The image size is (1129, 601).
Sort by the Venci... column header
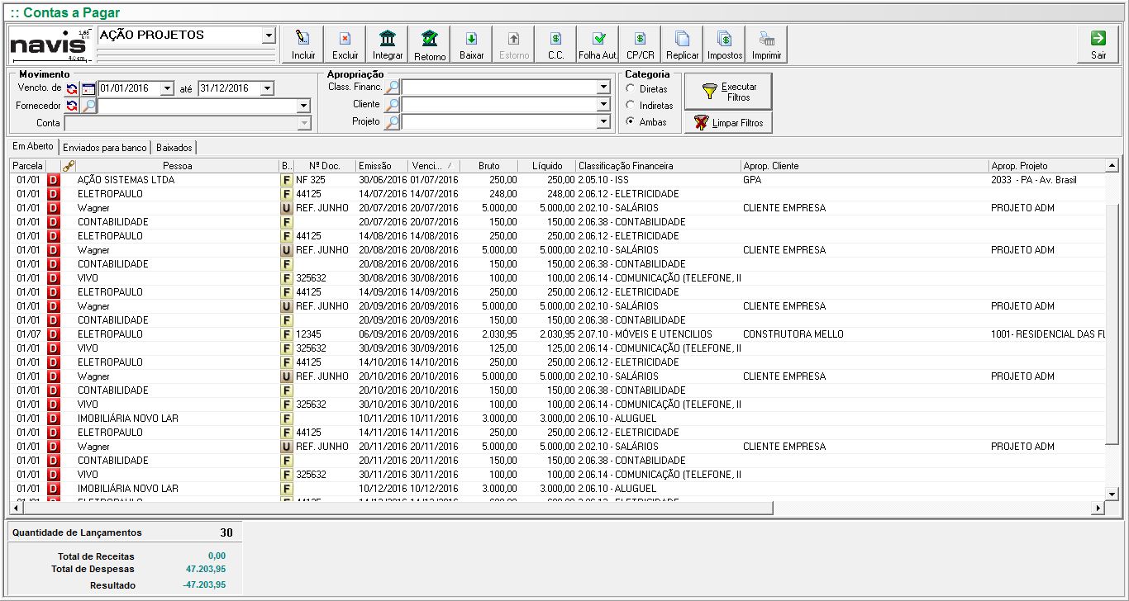point(434,166)
